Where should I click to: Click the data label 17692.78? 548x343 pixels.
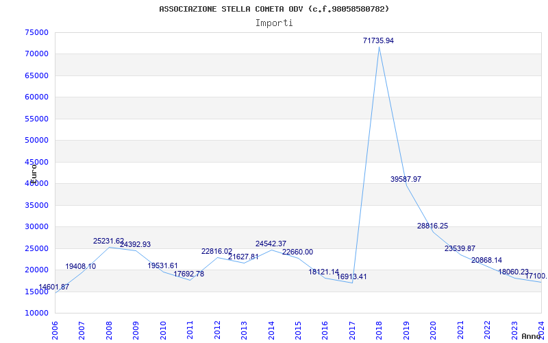(189, 274)
